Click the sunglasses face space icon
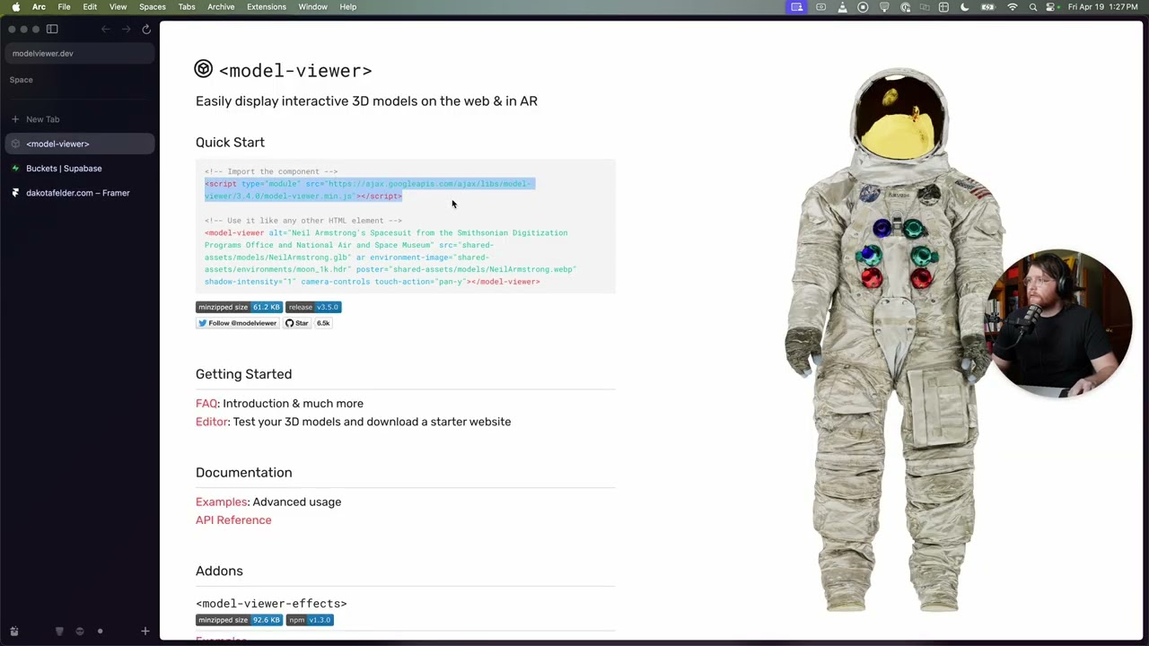The width and height of the screenshot is (1149, 646). 80,632
